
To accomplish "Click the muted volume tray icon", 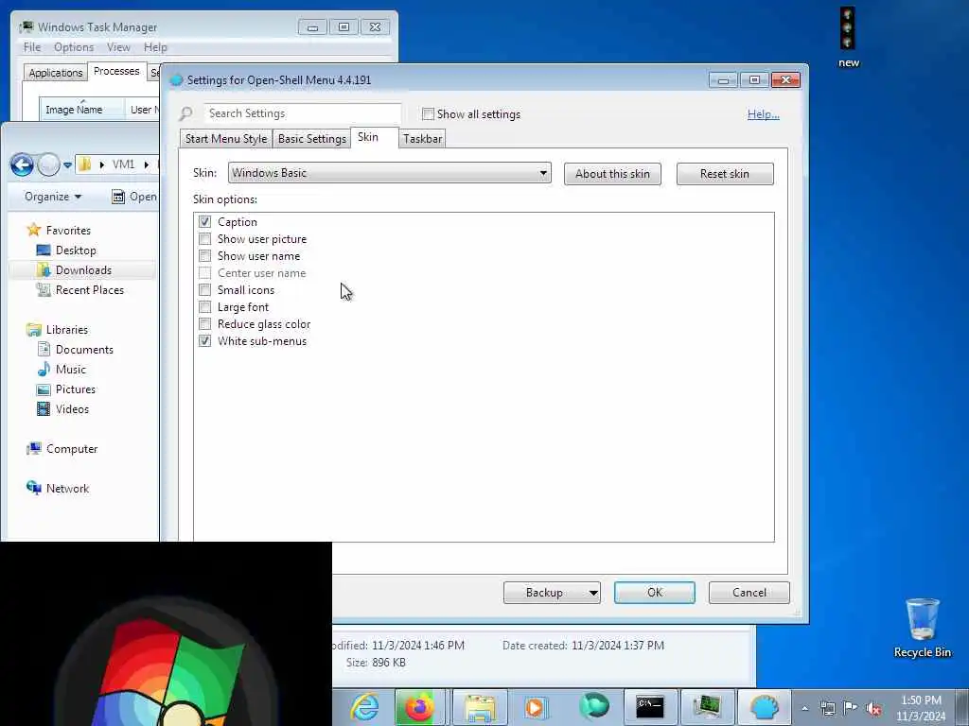I will (x=873, y=709).
